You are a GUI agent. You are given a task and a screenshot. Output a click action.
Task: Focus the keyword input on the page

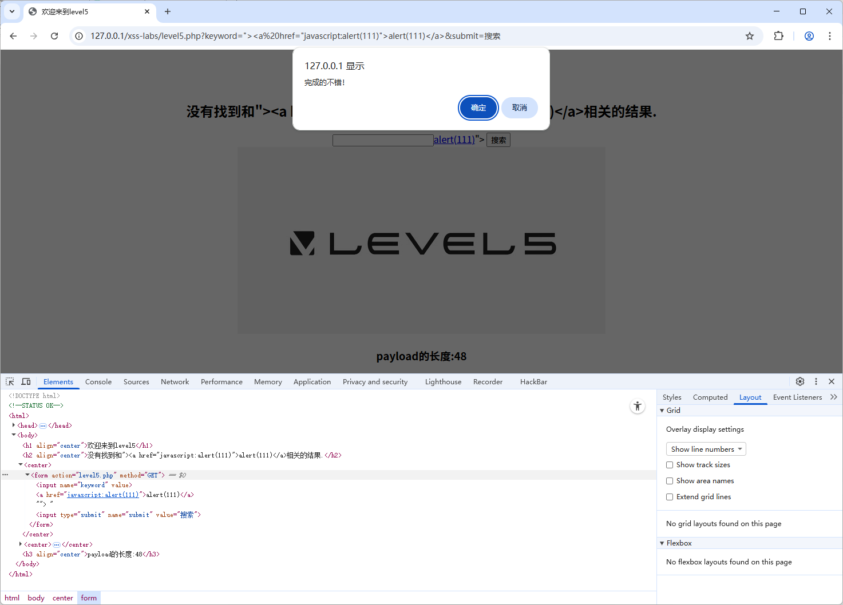click(383, 140)
